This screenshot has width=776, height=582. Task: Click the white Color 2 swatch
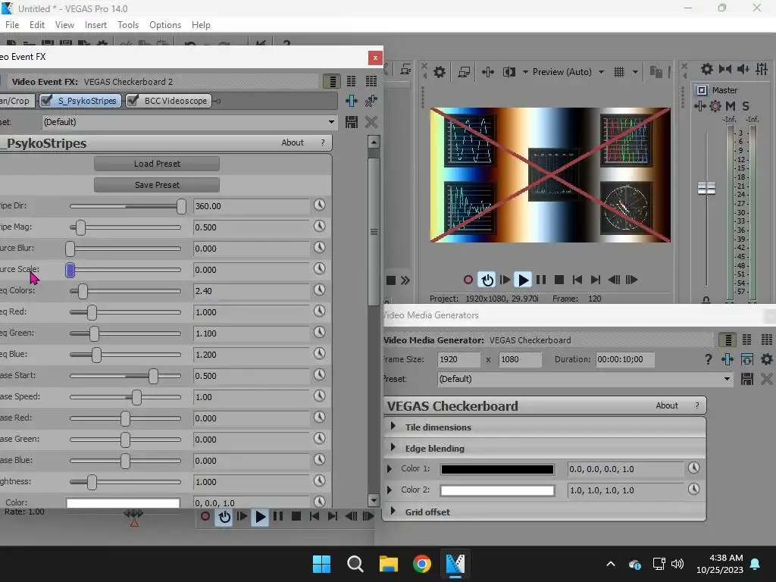497,490
